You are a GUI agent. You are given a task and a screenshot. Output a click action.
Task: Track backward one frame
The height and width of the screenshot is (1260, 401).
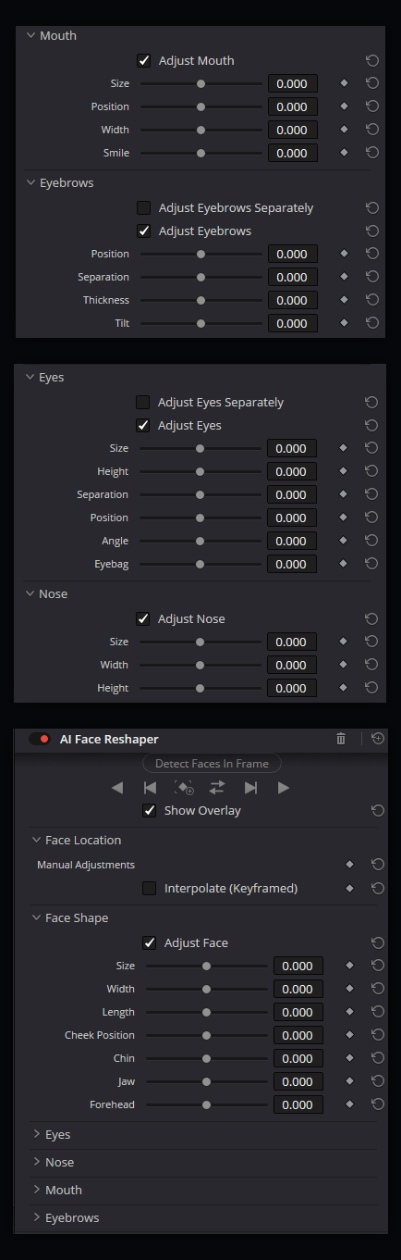[x=150, y=788]
